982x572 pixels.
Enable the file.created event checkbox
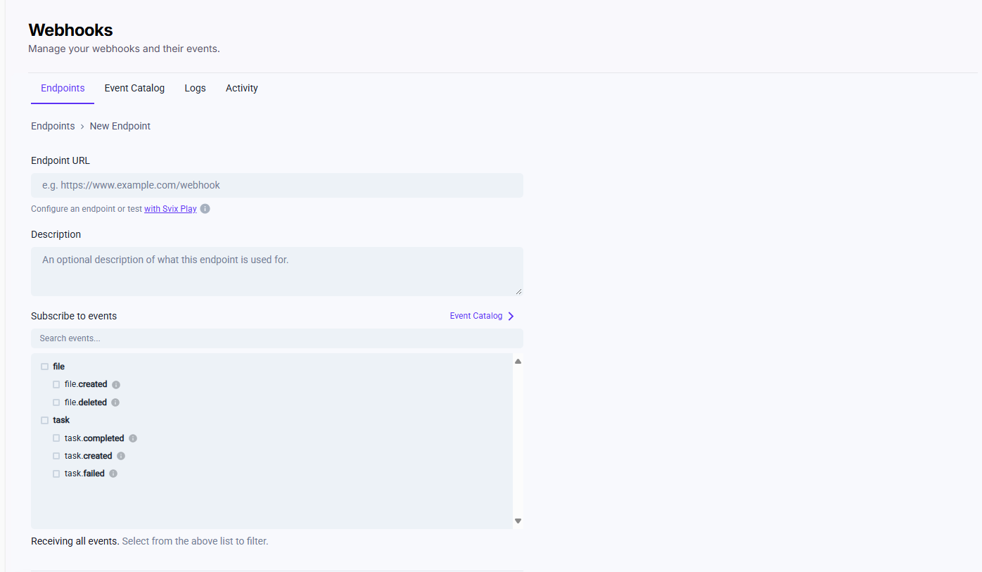56,385
